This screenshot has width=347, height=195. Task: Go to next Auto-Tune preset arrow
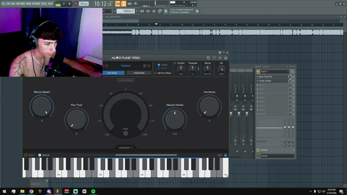point(106,66)
